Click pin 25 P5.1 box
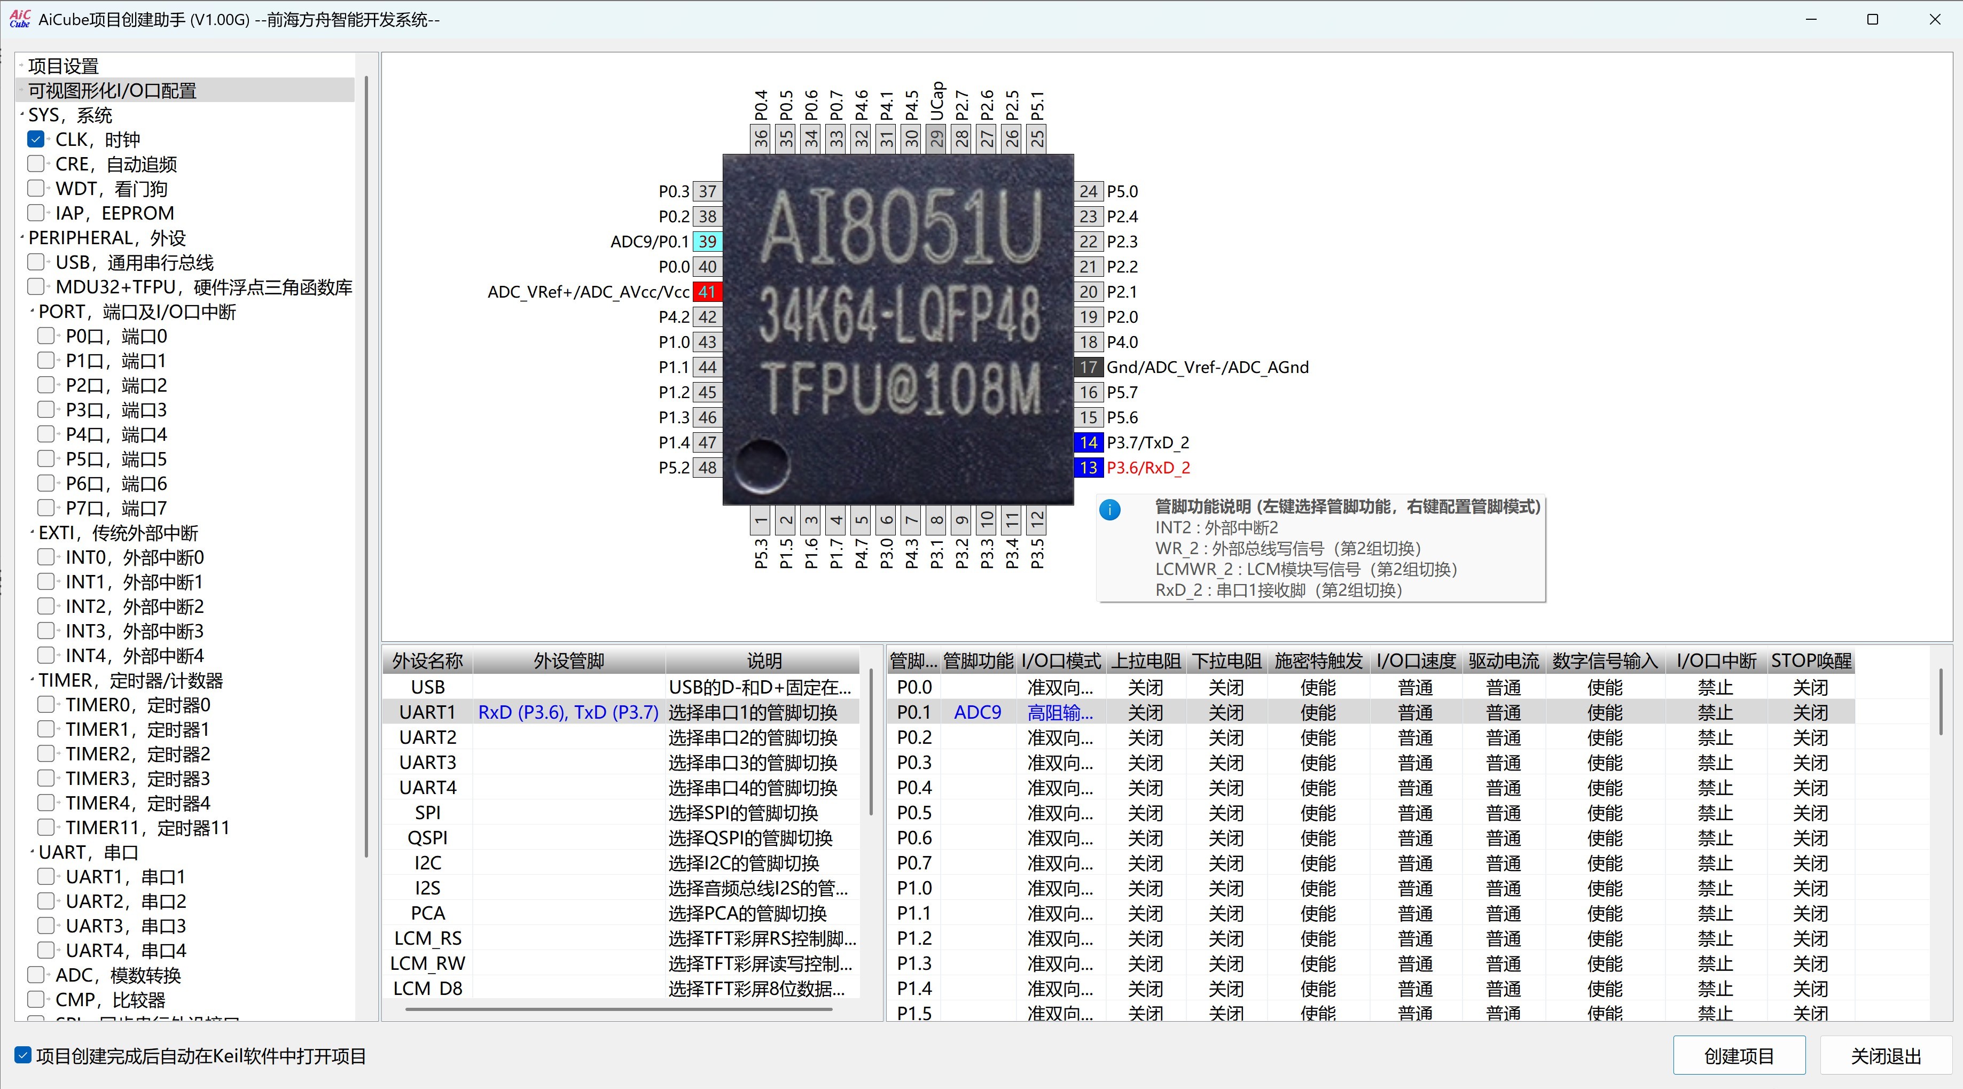The image size is (1963, 1089). click(1037, 138)
